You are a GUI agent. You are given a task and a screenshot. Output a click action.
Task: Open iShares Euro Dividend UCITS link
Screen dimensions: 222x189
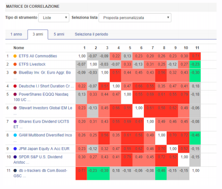click(41, 124)
